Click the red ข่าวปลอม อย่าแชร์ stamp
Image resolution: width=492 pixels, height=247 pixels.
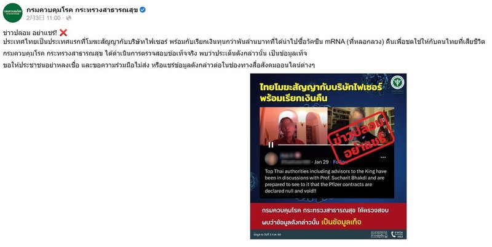coord(360,138)
